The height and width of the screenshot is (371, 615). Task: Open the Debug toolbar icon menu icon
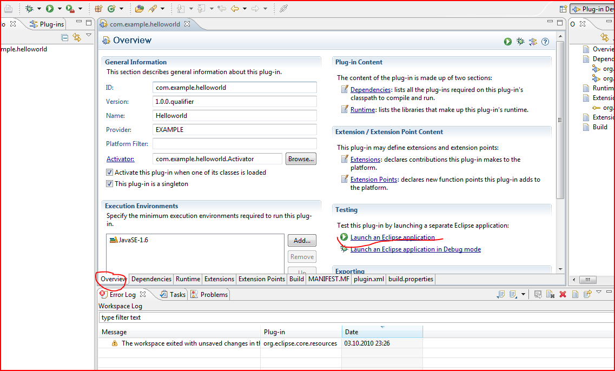coord(38,8)
